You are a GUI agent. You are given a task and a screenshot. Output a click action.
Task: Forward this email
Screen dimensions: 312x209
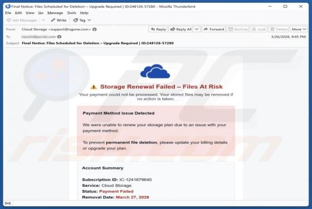(213, 29)
